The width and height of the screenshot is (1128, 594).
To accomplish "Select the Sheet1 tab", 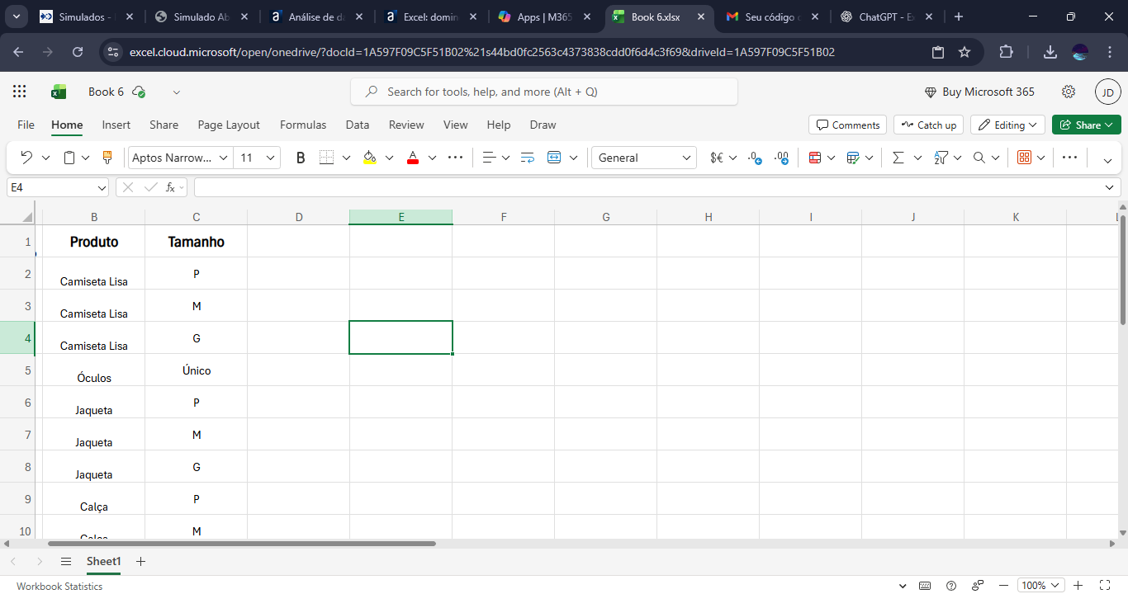I will [x=104, y=561].
